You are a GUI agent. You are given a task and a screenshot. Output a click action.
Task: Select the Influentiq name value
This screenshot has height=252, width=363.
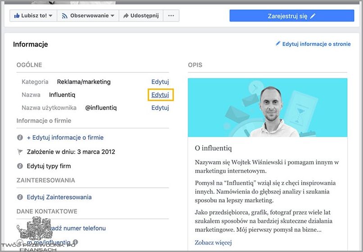point(62,95)
